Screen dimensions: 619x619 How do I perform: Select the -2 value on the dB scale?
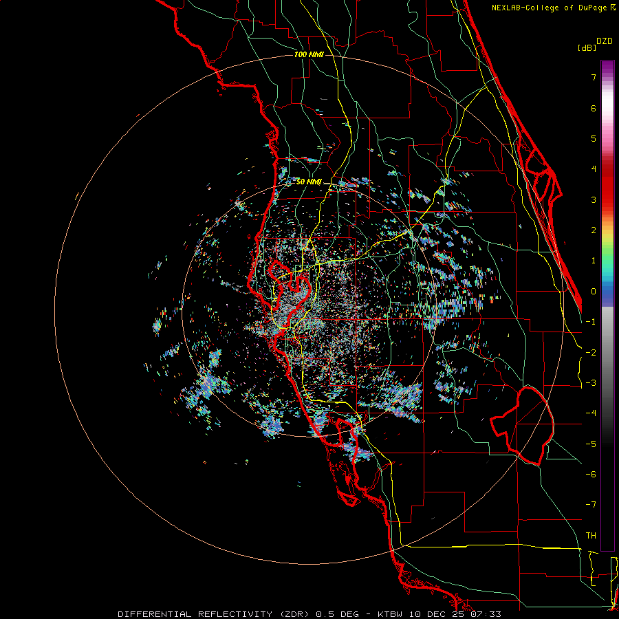pyautogui.click(x=591, y=353)
